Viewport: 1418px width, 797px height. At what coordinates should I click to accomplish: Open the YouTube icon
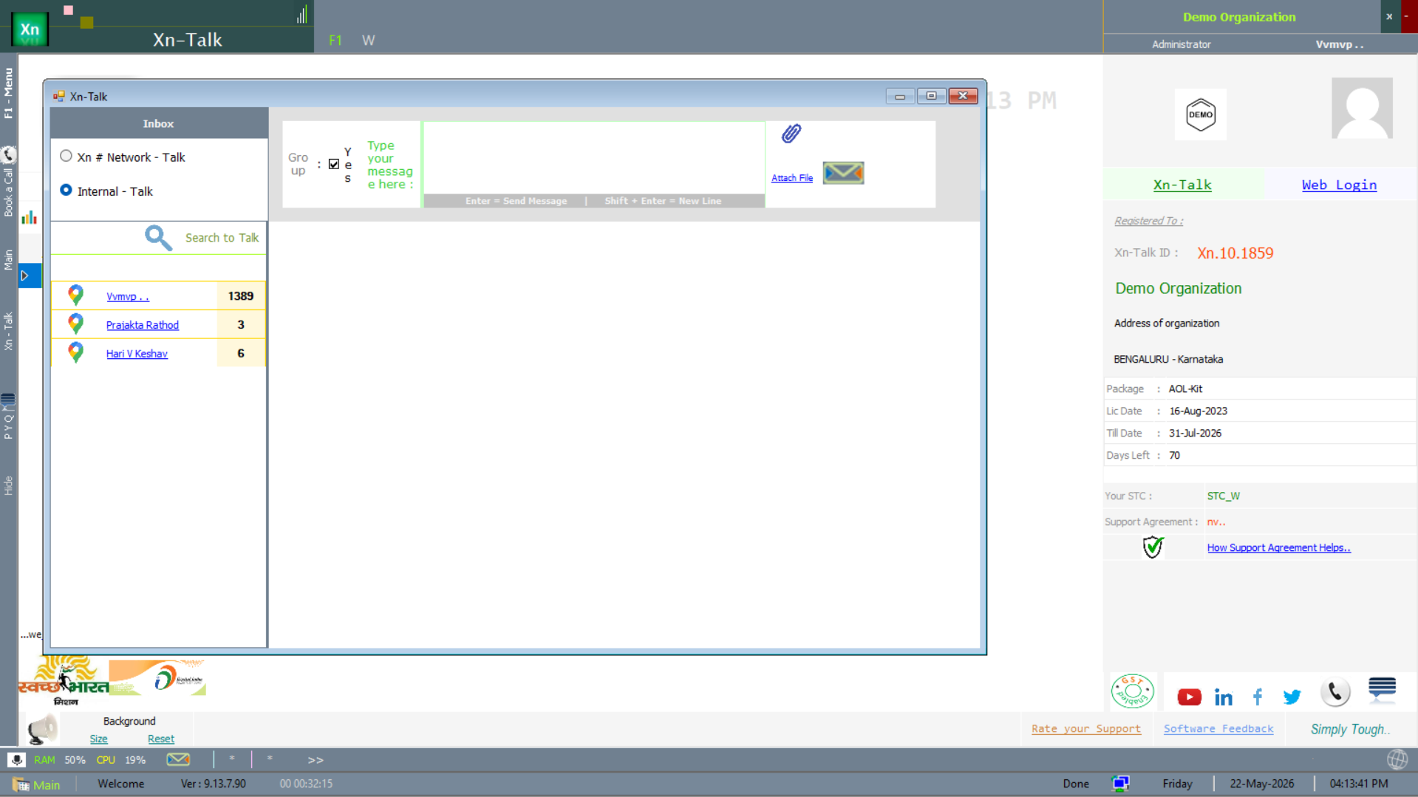tap(1189, 697)
